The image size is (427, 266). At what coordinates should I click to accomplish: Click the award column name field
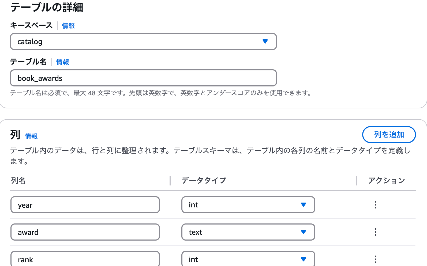click(x=85, y=232)
